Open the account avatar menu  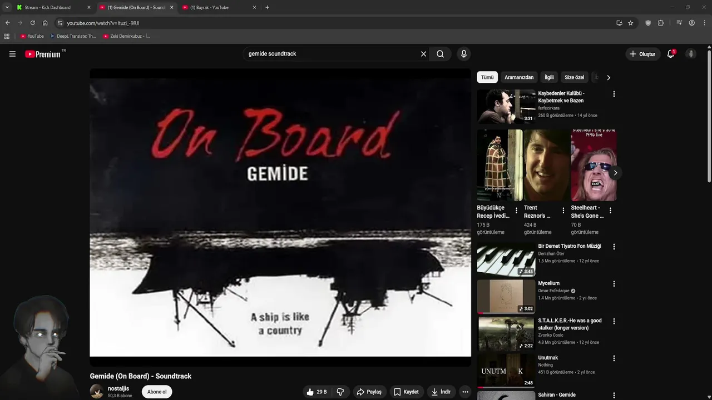tap(691, 54)
